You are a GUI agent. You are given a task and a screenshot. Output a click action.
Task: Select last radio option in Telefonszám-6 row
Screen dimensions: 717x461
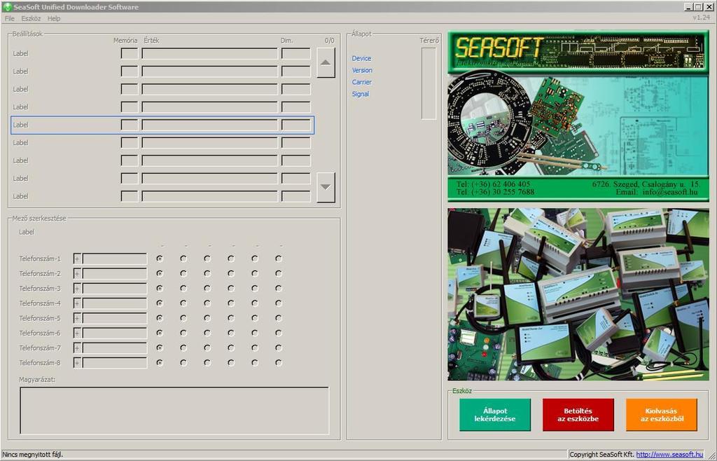pos(279,333)
